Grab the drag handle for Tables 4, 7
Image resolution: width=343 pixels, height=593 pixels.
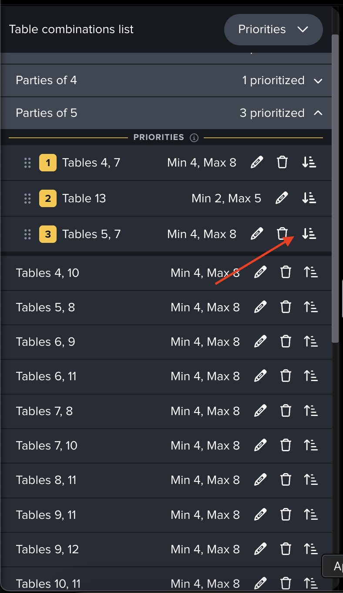[27, 163]
